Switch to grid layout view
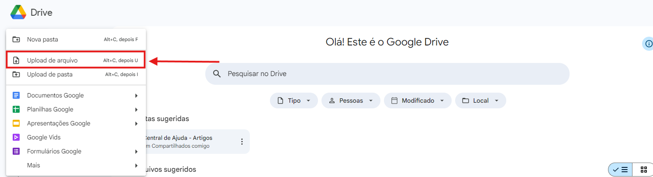Screen dimensions: 653x177 [x=643, y=170]
